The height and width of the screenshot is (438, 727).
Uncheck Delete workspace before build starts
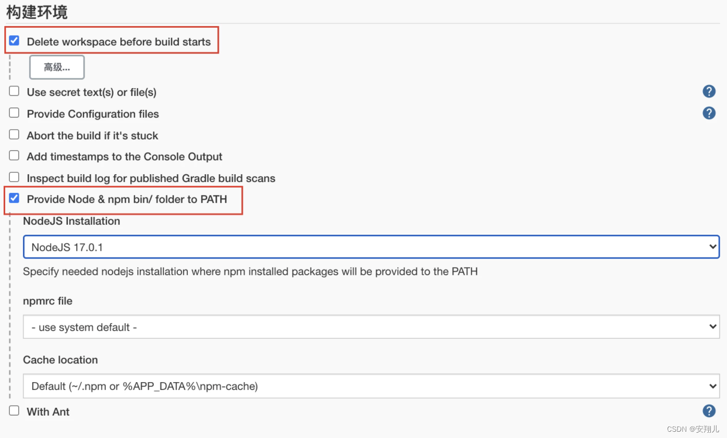click(15, 41)
